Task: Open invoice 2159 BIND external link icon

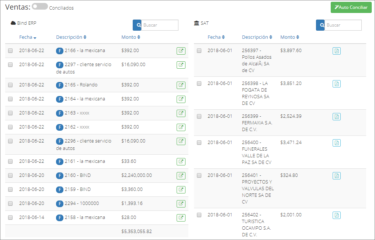Action: coord(181,189)
